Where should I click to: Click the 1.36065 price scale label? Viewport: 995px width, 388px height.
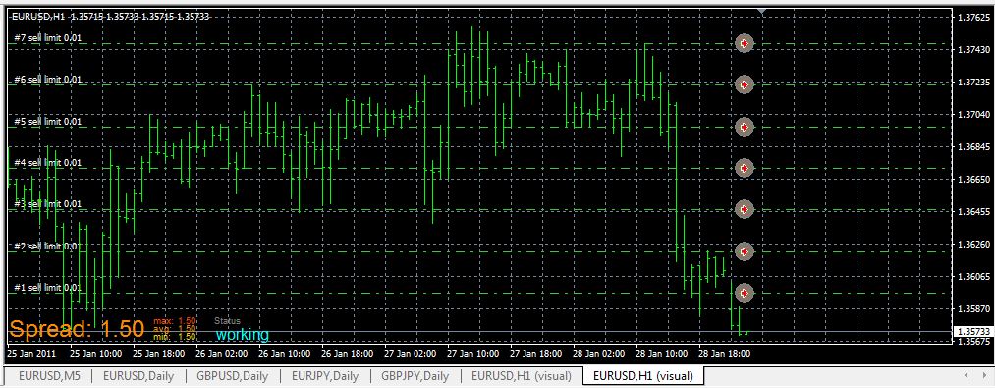(x=972, y=277)
